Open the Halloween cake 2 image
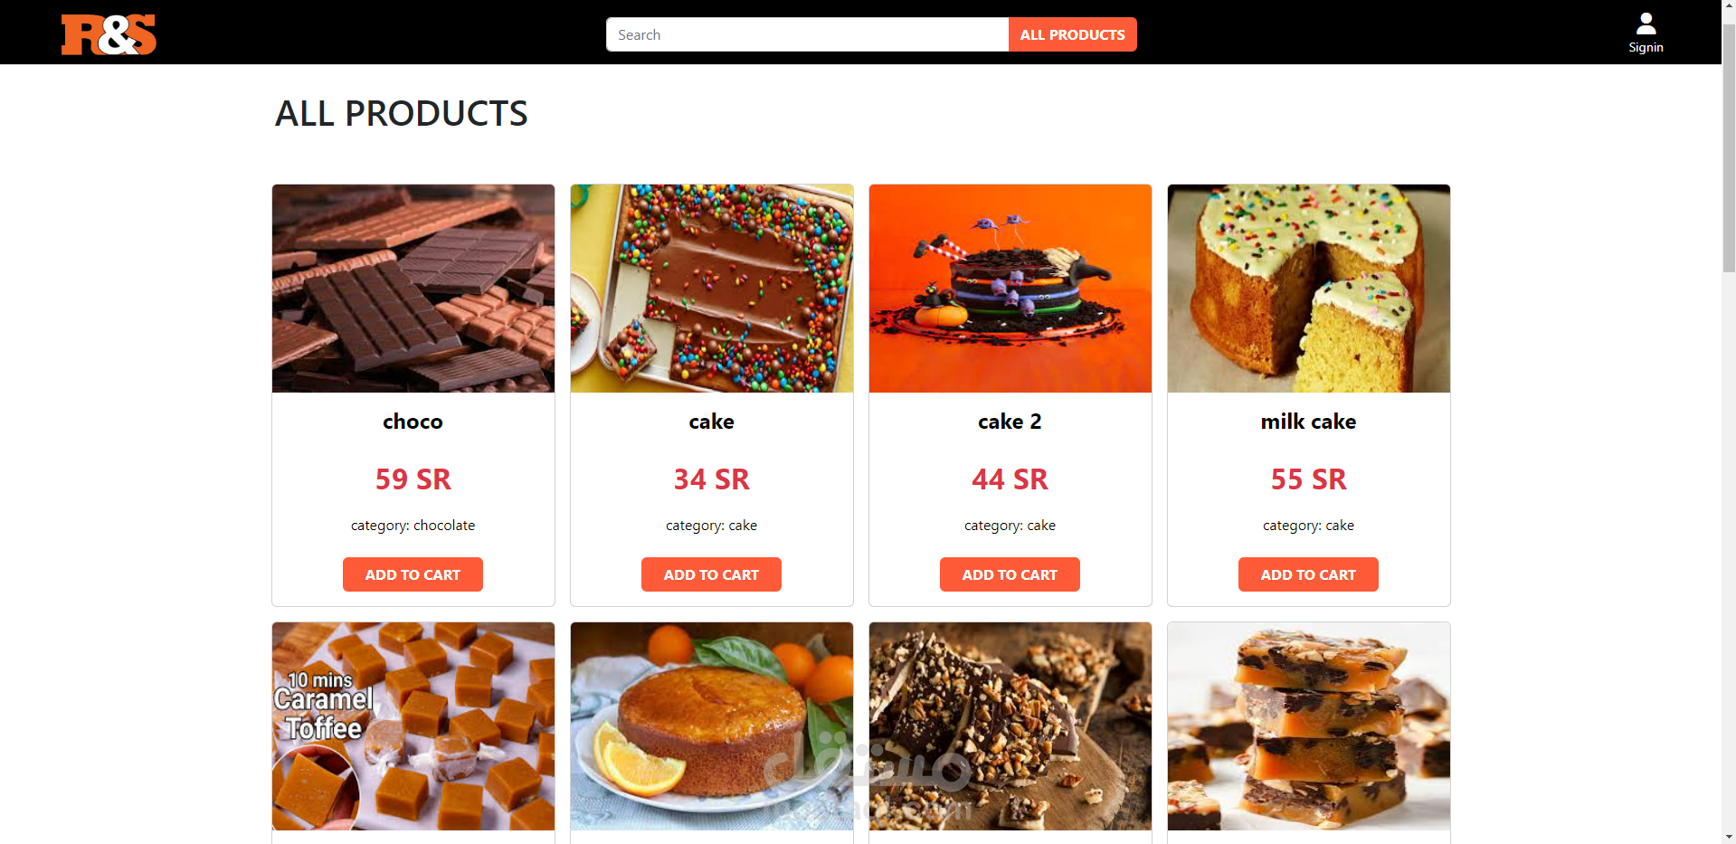 (x=1010, y=289)
